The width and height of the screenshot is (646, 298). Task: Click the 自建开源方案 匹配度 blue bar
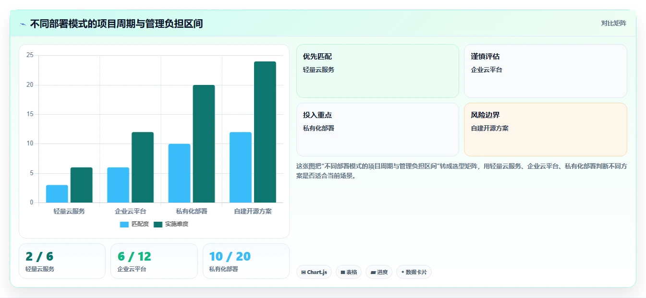pyautogui.click(x=241, y=167)
